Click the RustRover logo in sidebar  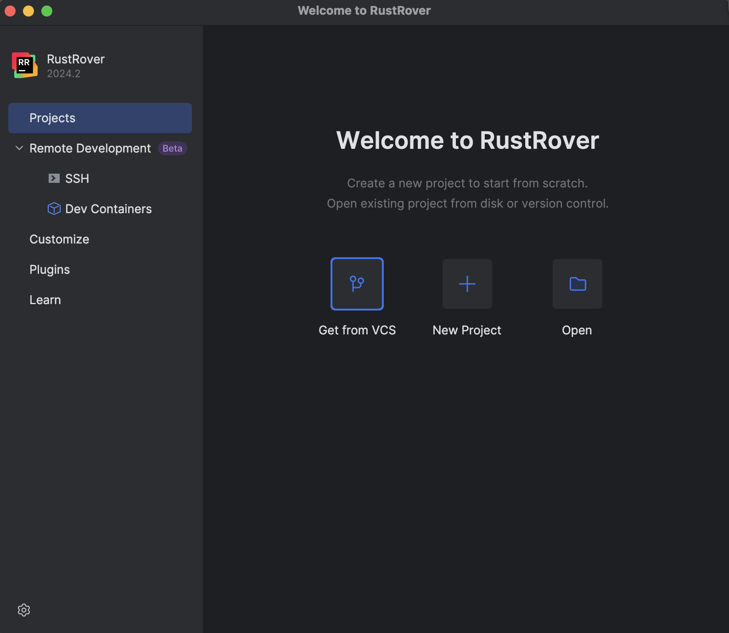tap(25, 65)
